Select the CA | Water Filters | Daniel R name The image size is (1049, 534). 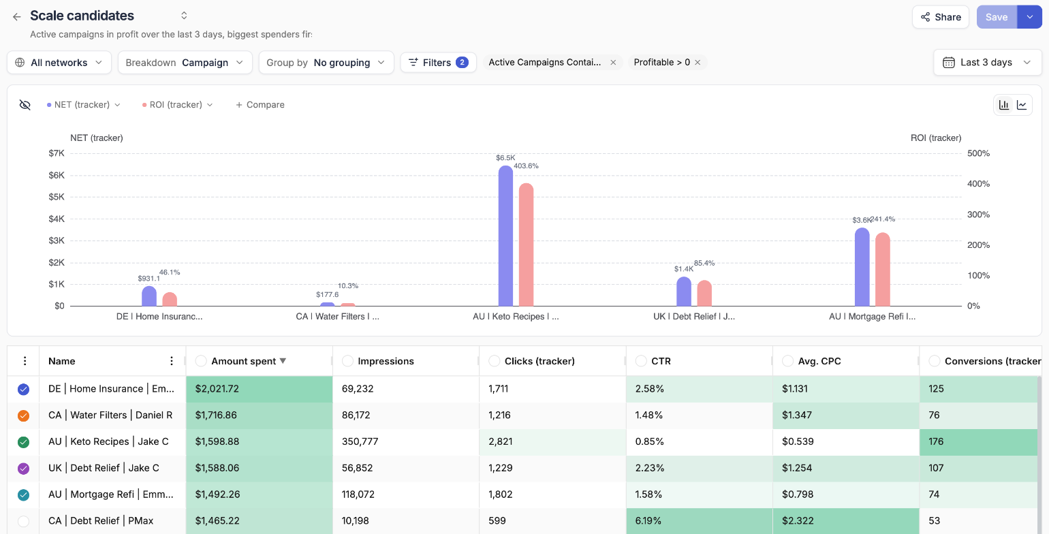pyautogui.click(x=110, y=415)
